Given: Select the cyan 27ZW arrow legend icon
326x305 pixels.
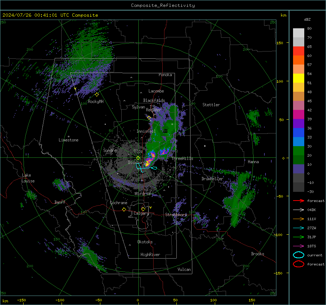Looking at the screenshot, I should 298,228.
